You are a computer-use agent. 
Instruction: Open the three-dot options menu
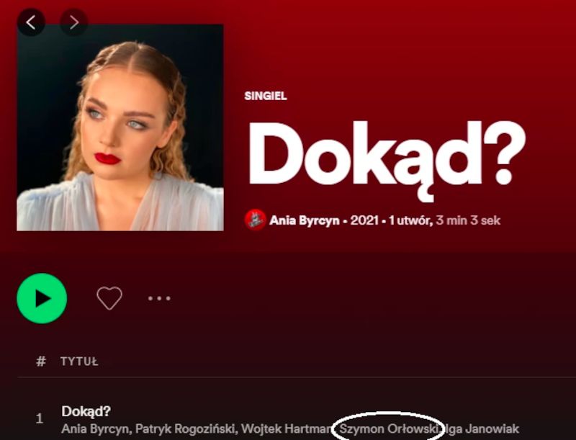158,297
